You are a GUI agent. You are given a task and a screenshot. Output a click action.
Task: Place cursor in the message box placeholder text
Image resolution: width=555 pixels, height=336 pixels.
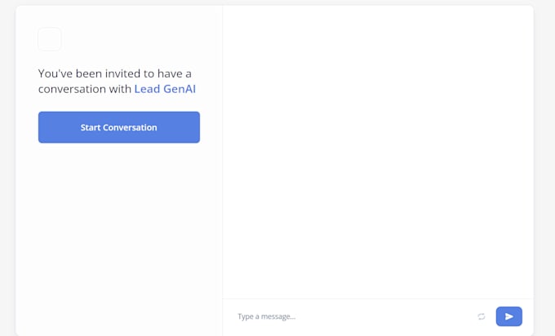pyautogui.click(x=267, y=316)
